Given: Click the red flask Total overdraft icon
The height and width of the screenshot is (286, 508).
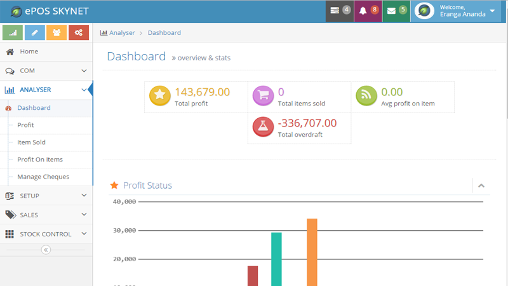Looking at the screenshot, I should coord(264,127).
